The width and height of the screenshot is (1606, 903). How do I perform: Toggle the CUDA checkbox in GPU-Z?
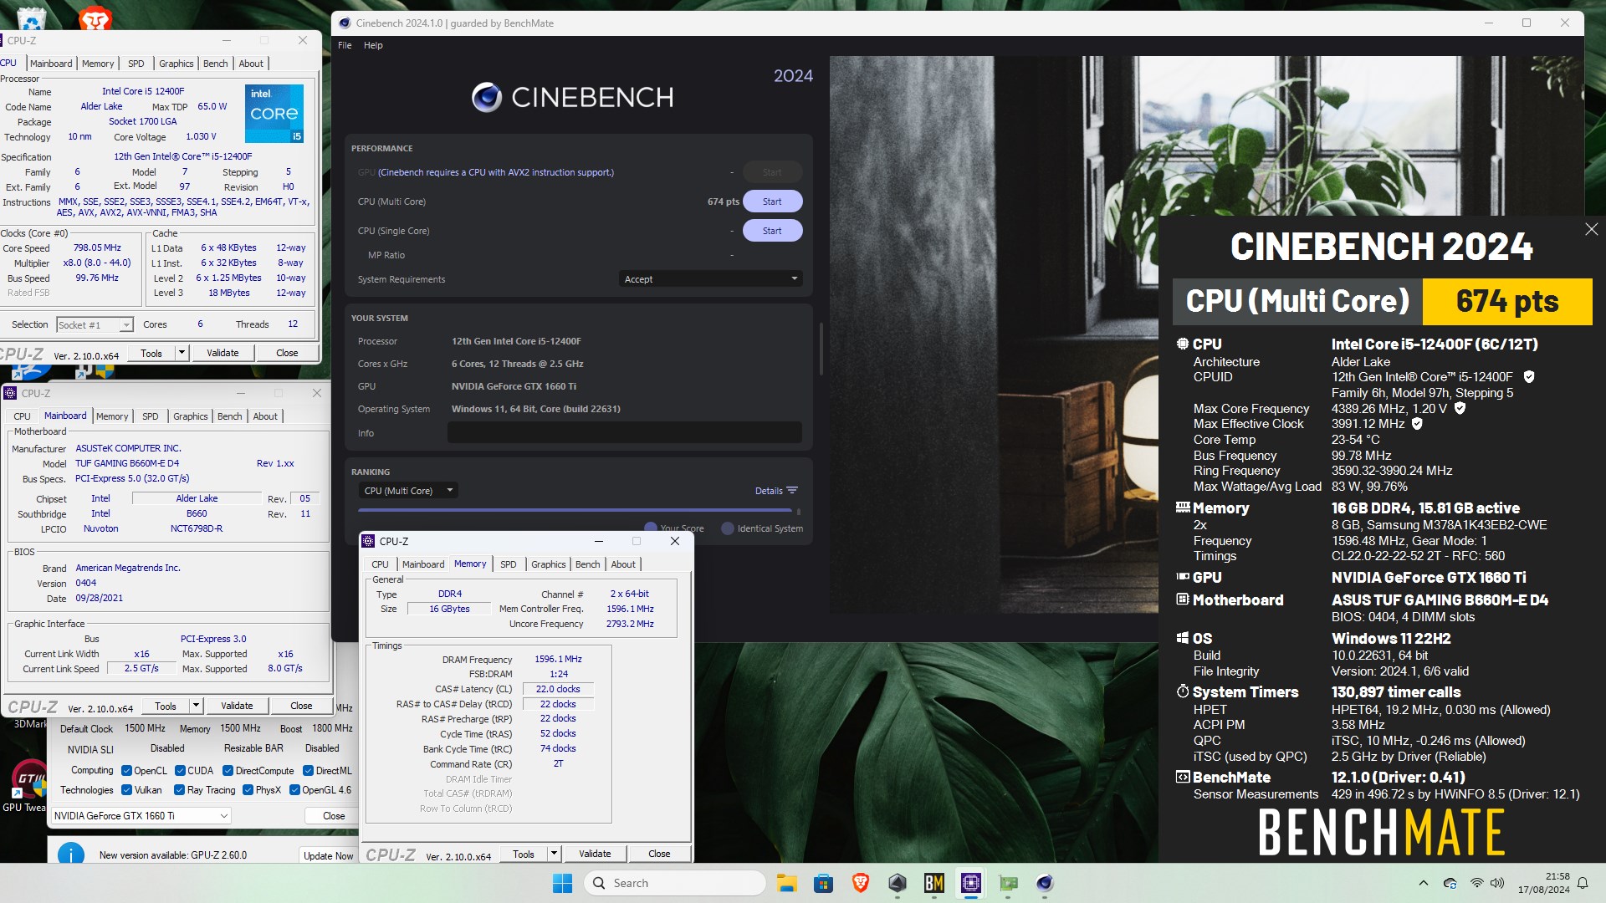pos(180,771)
